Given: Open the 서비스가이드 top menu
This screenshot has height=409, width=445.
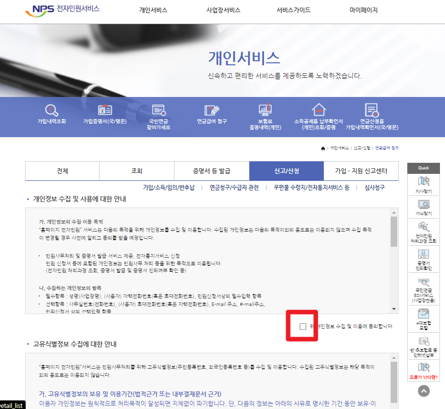Looking at the screenshot, I should pyautogui.click(x=294, y=10).
